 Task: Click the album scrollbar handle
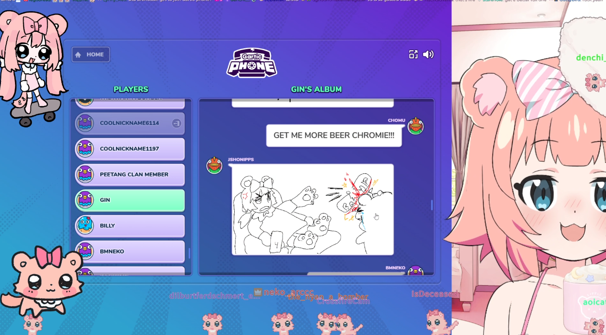pyautogui.click(x=432, y=205)
